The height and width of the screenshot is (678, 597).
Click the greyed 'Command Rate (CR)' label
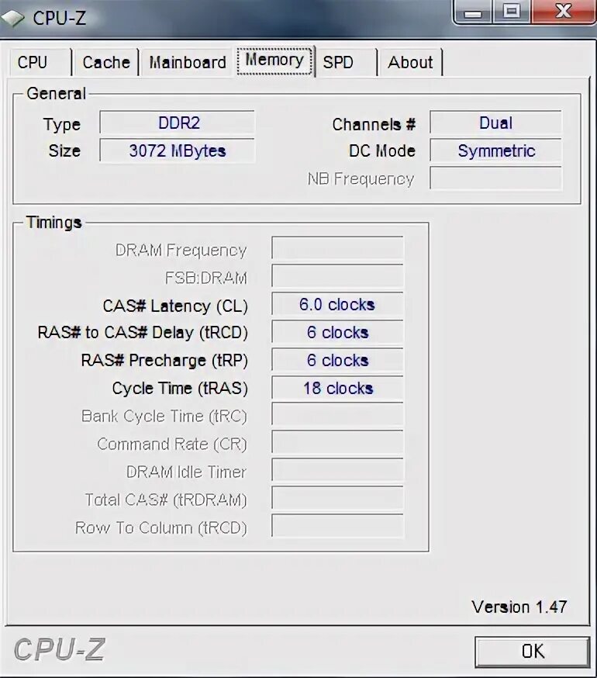pos(172,444)
